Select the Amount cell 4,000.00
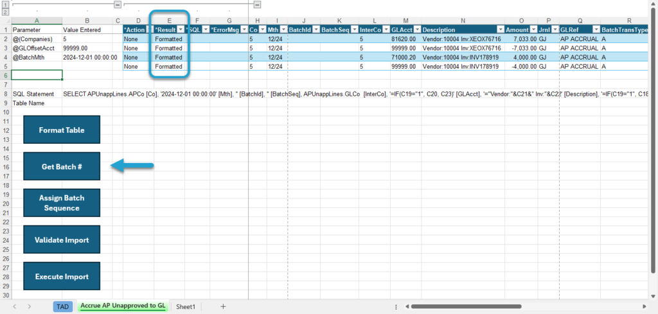Viewport: 658px width, 314px height. pos(520,57)
